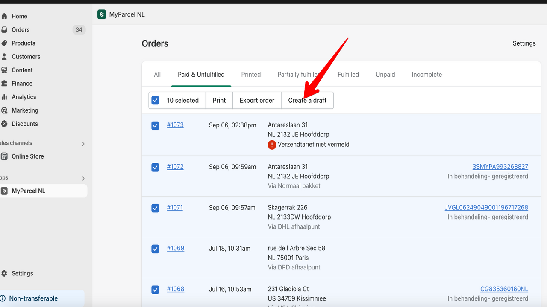
Task: Click the Print button
Action: click(x=219, y=100)
